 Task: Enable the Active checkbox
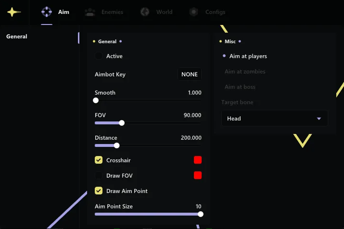[x=99, y=56]
